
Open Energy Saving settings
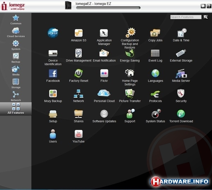click(130, 56)
